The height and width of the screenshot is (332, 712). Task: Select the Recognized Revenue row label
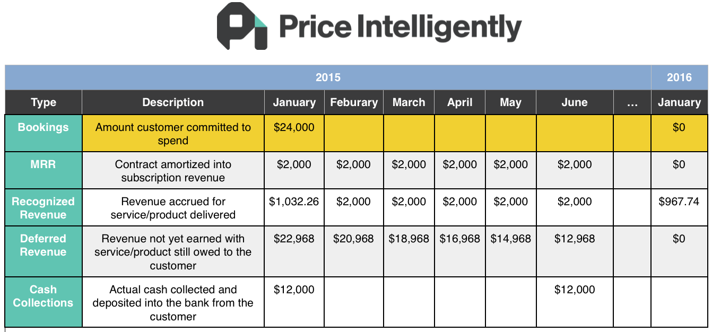pos(44,207)
